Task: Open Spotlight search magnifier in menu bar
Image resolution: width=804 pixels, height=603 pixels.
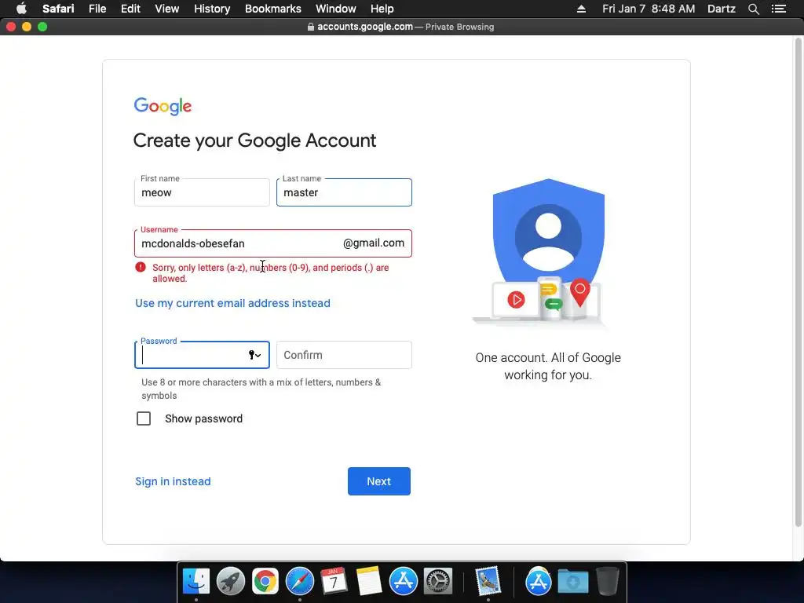Action: click(x=753, y=9)
